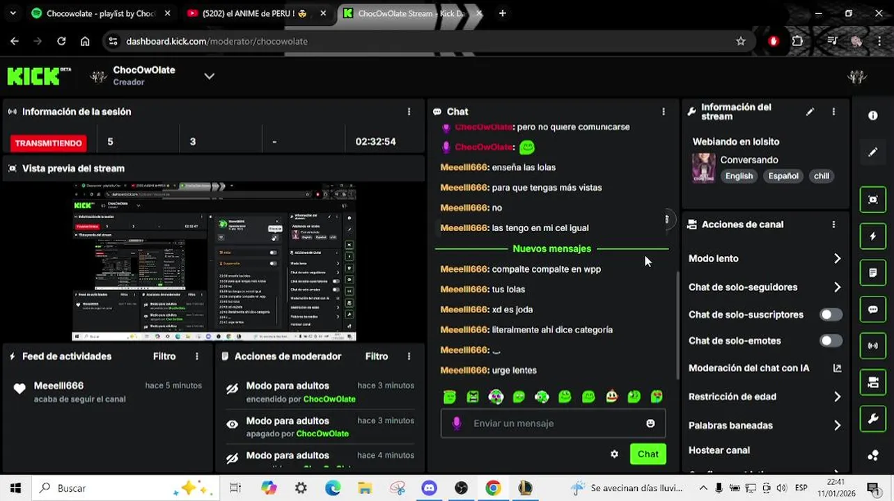
Task: Reload the page in browser
Action: 61,41
